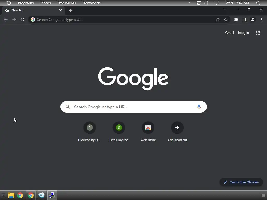The image size is (267, 200).
Task: Open the computer setup app in the taskbar
Action: (52, 195)
